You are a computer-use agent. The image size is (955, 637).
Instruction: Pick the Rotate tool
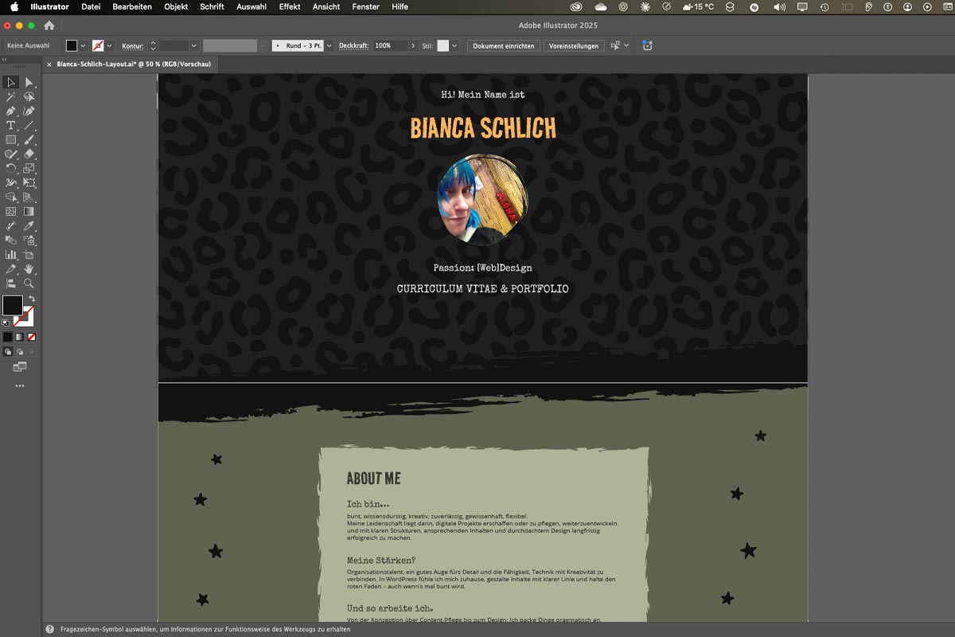coord(11,169)
